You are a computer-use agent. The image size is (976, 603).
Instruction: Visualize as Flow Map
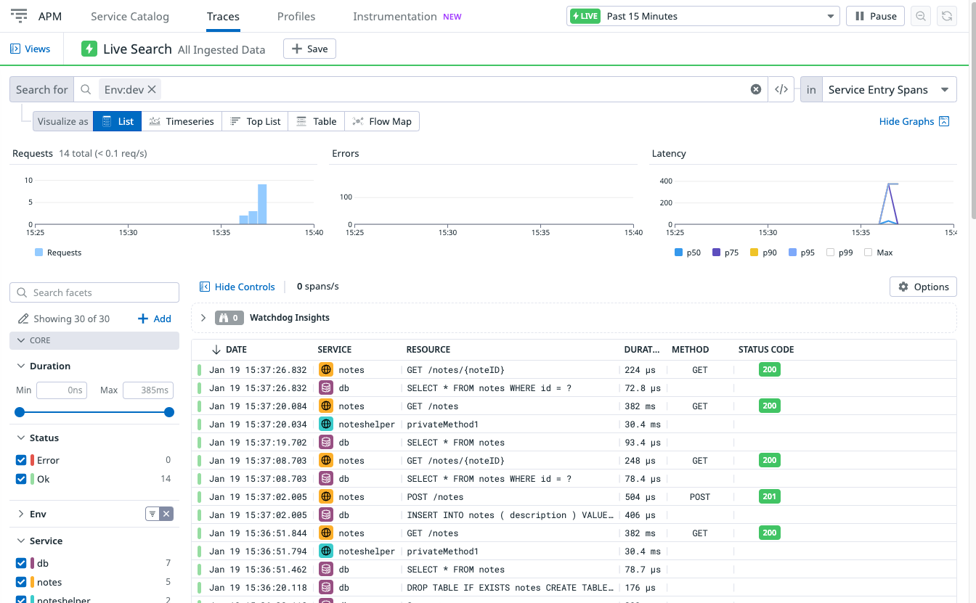point(382,121)
